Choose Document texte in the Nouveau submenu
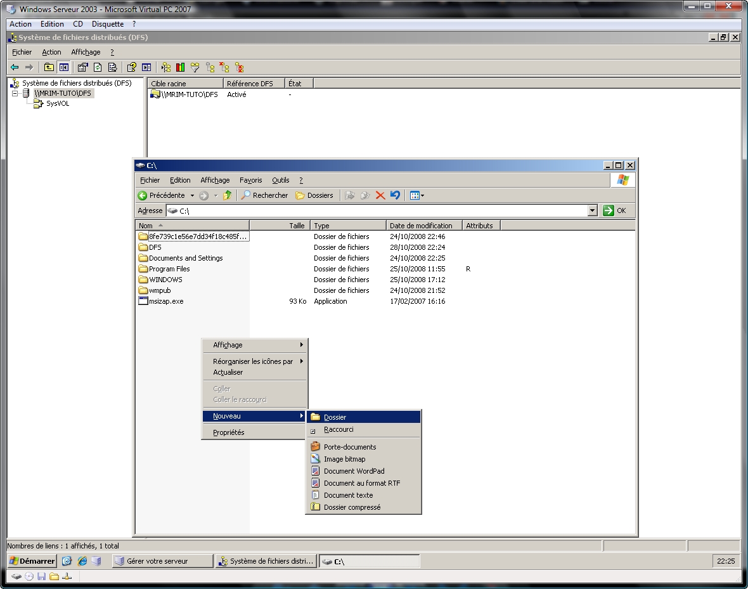748x589 pixels. (x=363, y=495)
